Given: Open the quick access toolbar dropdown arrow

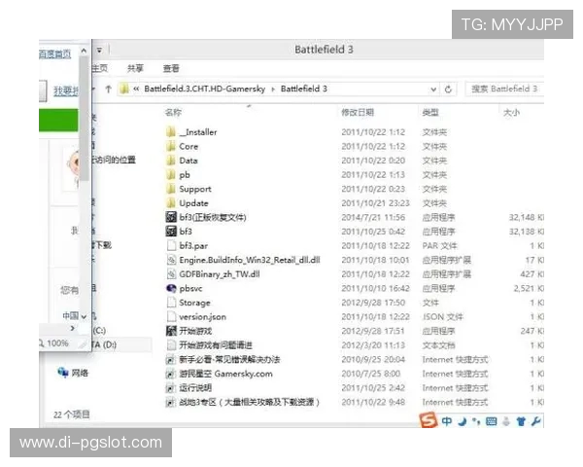Looking at the screenshot, I should point(100,50).
